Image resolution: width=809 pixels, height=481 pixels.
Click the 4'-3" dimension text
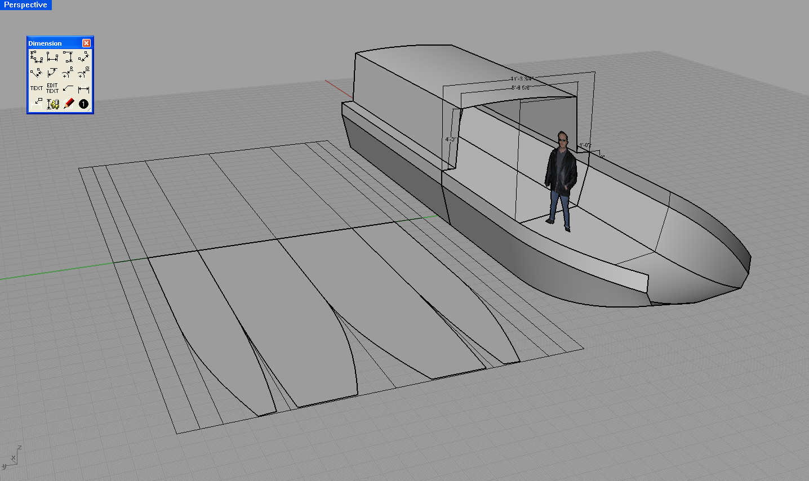(451, 139)
